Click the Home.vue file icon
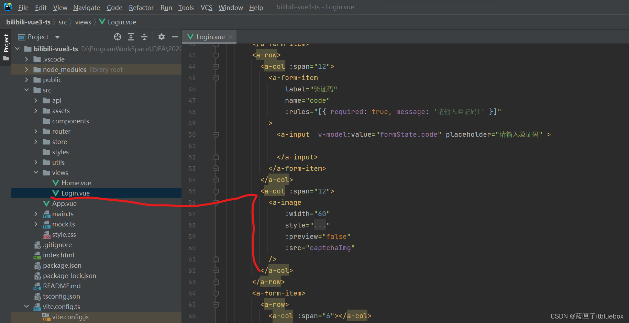The width and height of the screenshot is (629, 323). pos(56,183)
